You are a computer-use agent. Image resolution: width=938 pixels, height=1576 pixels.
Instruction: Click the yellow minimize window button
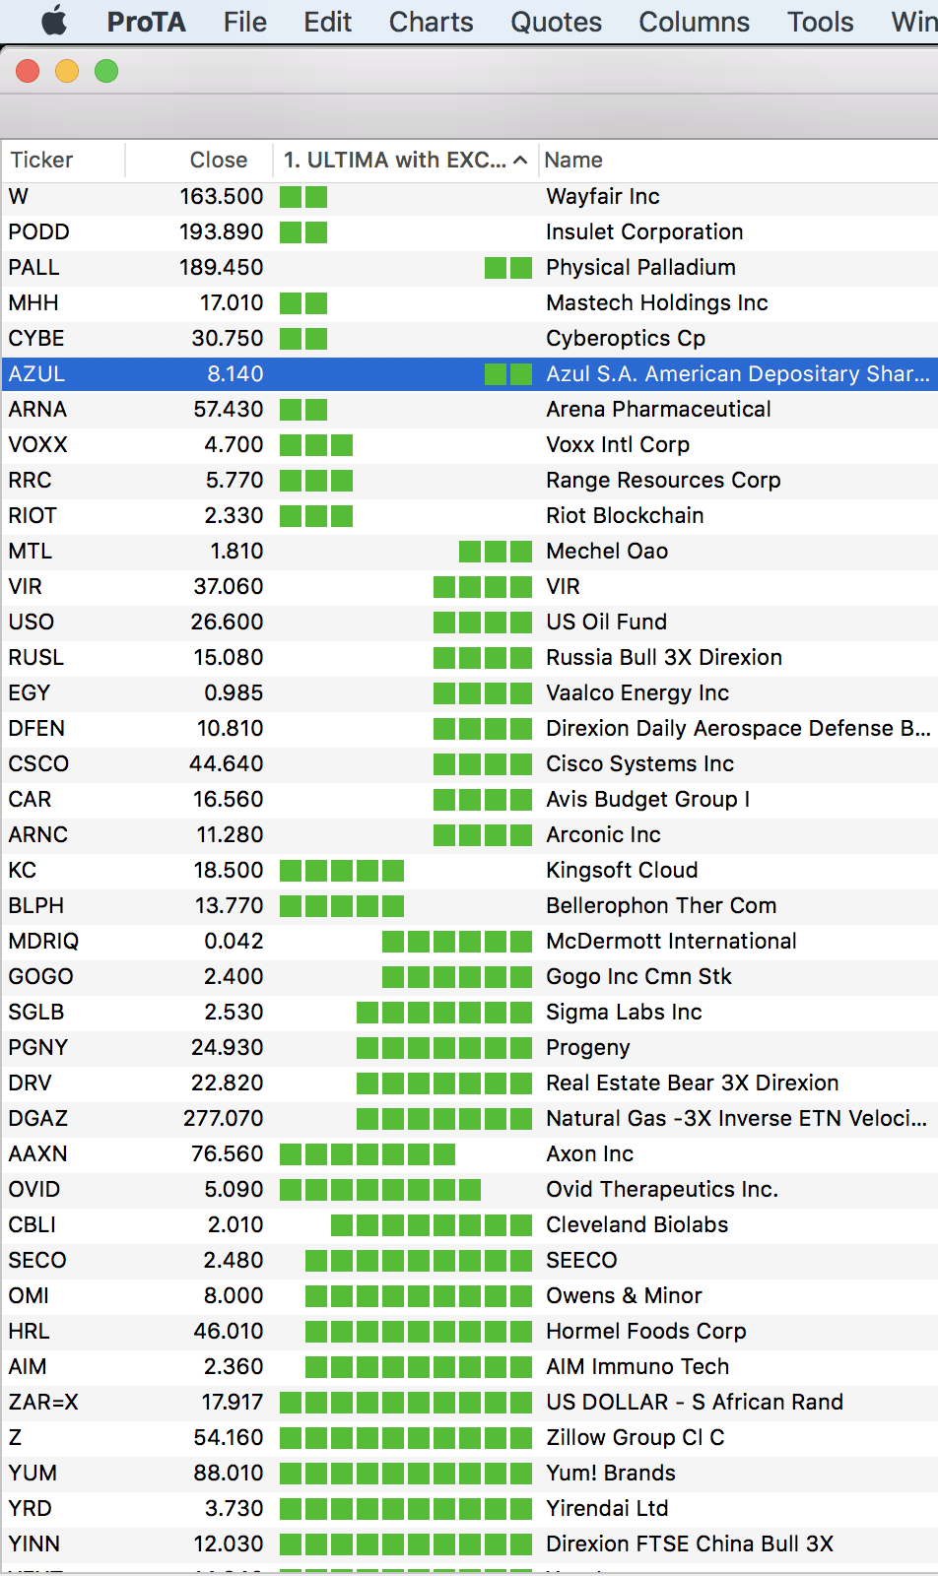click(x=67, y=71)
